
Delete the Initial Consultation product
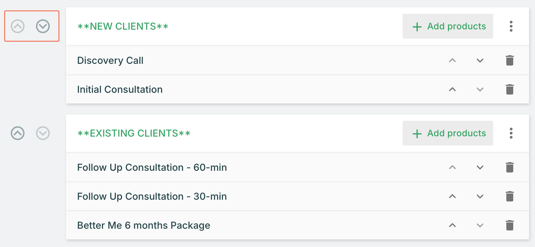click(509, 89)
